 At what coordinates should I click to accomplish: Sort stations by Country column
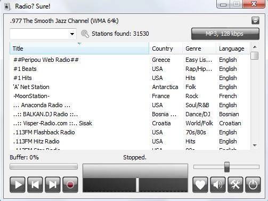pos(166,49)
